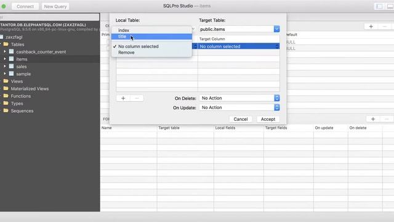Viewport: 394px width, 222px height.
Task: Click the Connect toolbar button
Action: (x=25, y=6)
